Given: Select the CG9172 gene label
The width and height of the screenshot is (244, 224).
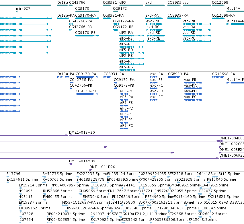Looking at the screenshot, I should click(120, 9).
